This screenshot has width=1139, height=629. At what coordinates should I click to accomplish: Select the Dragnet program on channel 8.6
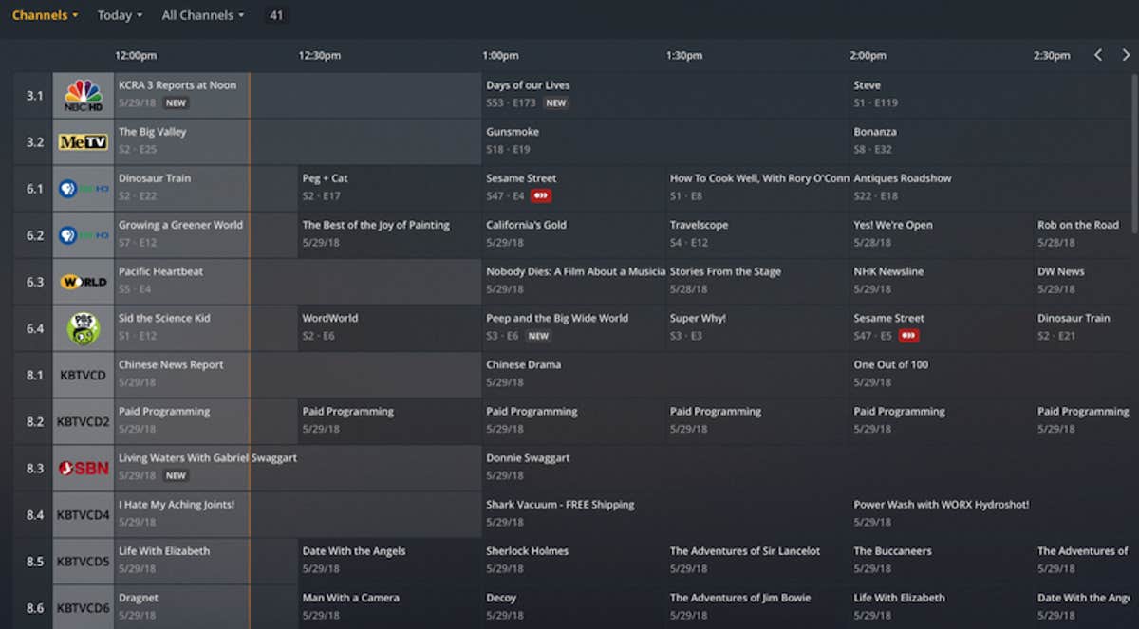pyautogui.click(x=180, y=606)
